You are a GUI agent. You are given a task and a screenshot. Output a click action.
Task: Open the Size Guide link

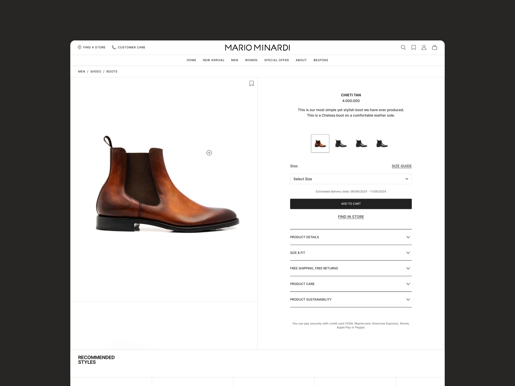pos(401,166)
